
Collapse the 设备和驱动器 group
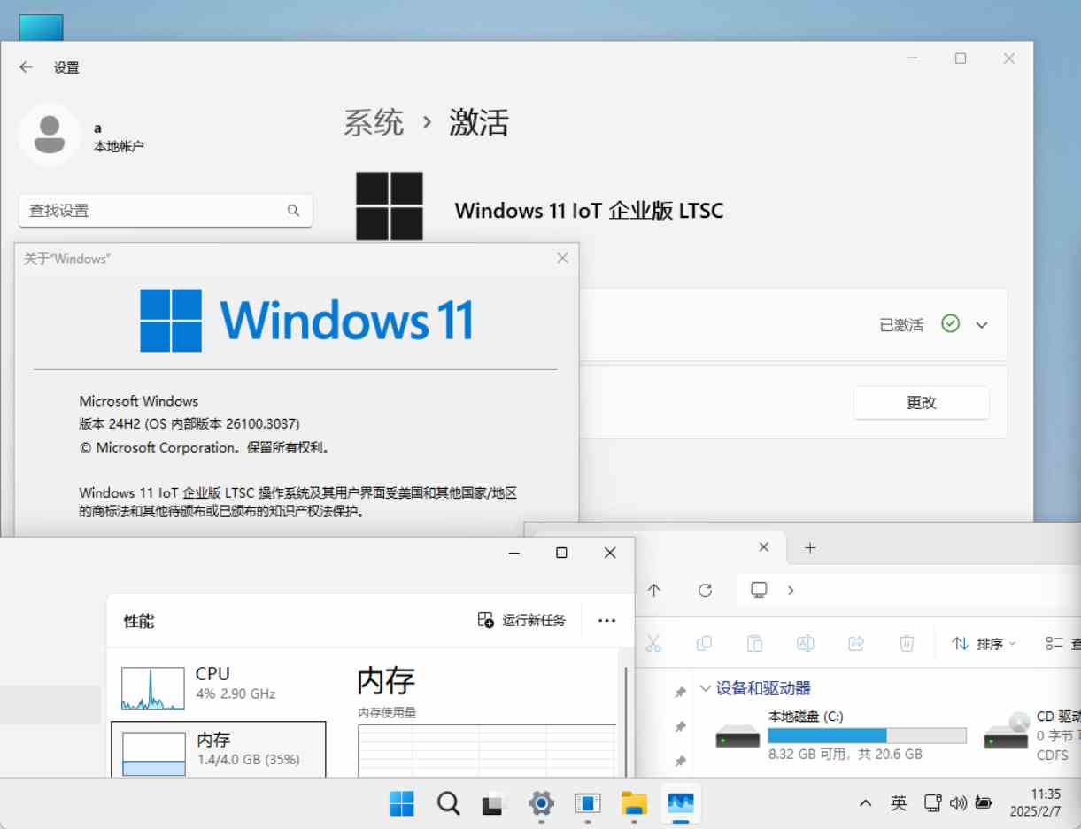click(x=705, y=688)
